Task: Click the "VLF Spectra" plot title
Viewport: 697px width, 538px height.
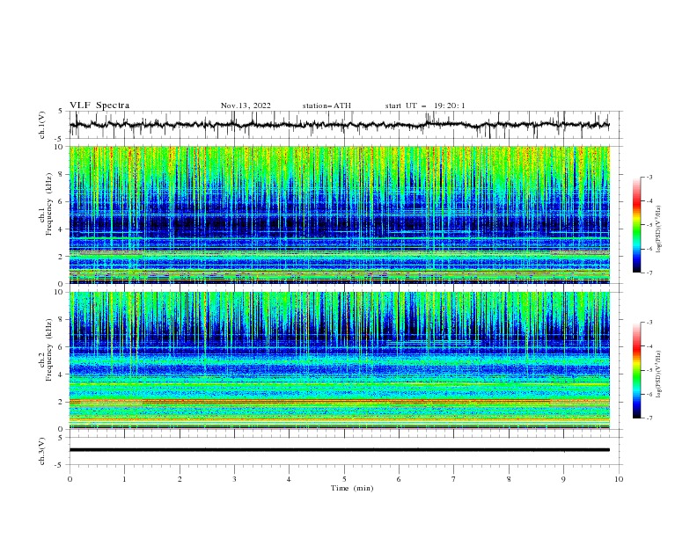Action: point(99,105)
